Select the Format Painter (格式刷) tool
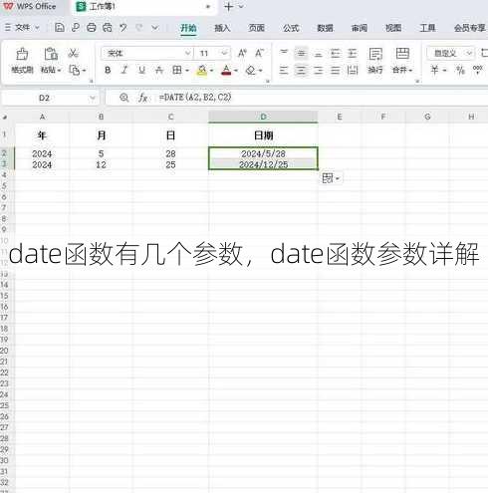This screenshot has height=493, width=488. [22, 61]
